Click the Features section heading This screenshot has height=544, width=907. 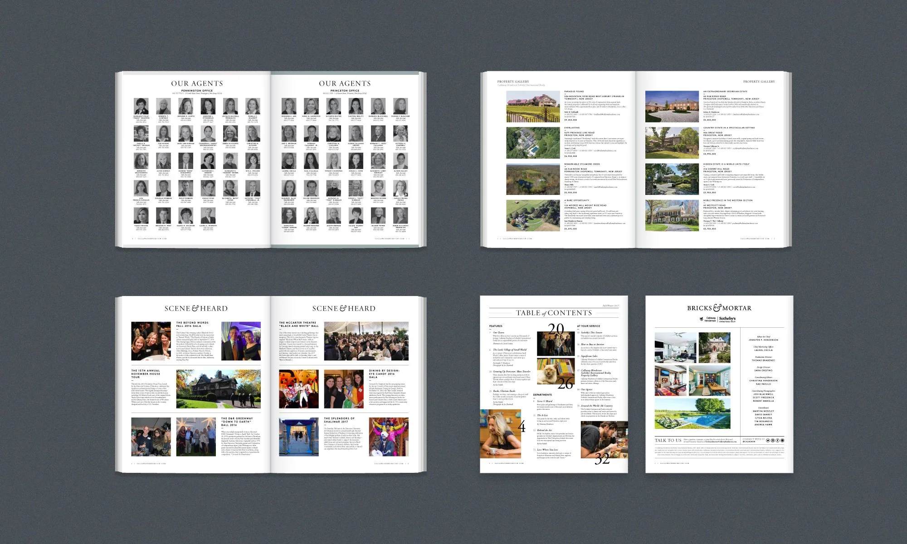(x=496, y=326)
